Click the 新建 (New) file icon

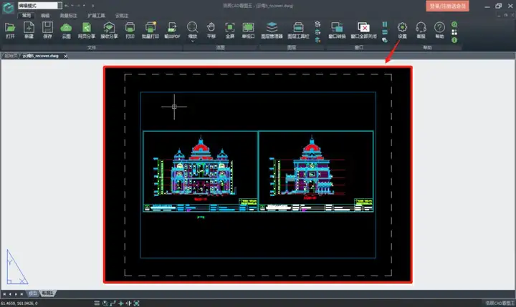coord(29,28)
